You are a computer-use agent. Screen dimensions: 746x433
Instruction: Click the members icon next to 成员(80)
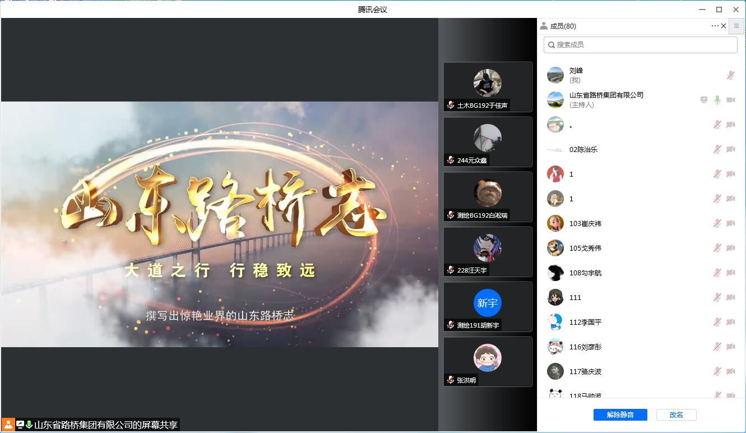coord(544,26)
